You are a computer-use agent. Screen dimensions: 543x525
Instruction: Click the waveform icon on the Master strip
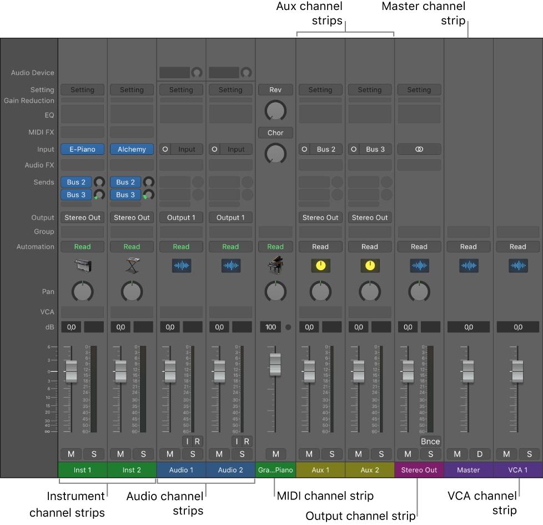point(469,265)
